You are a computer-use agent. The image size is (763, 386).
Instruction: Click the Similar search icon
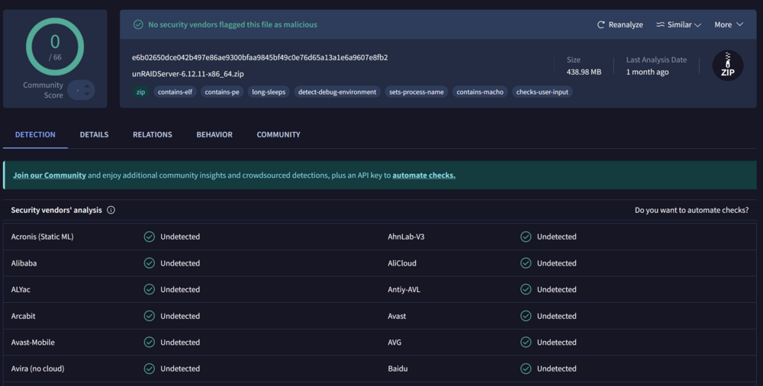coord(660,24)
